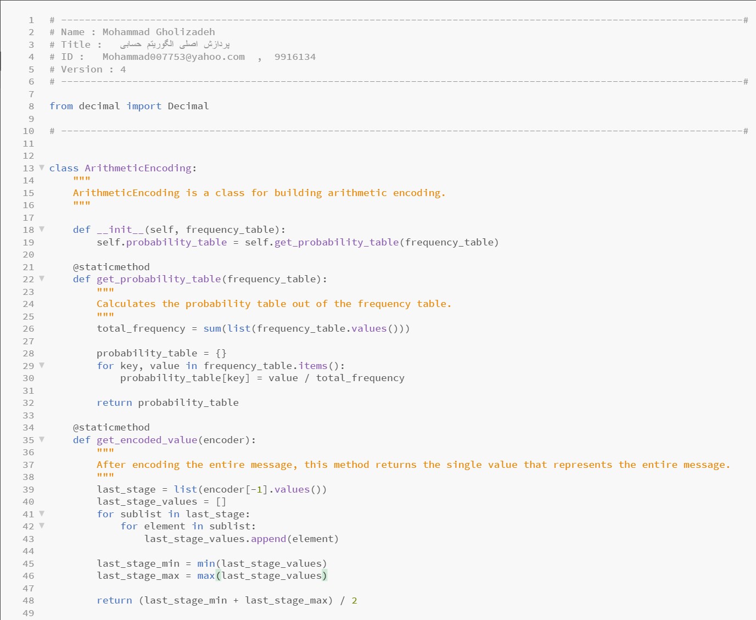Place cursor on ArithmeticEncoding class name
Viewport: 756px width, 620px height.
[138, 168]
